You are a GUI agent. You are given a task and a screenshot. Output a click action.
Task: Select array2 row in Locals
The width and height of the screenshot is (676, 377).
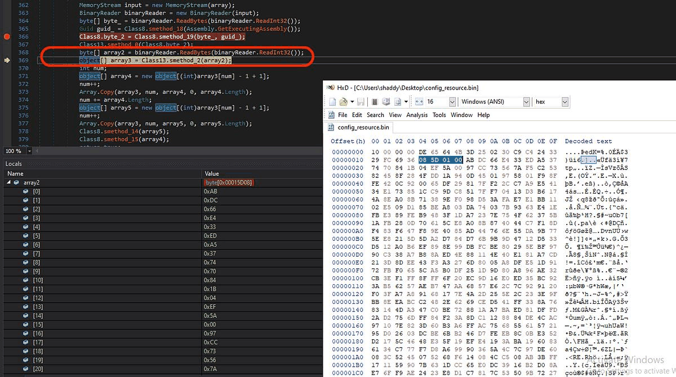click(x=162, y=182)
